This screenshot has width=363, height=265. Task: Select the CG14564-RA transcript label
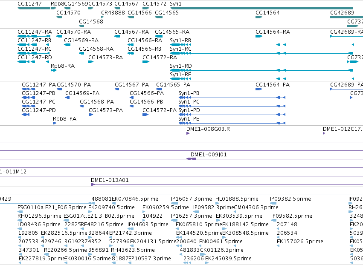tap(273, 32)
